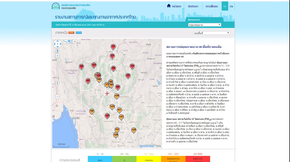Click the red 69t station marker

point(118,87)
